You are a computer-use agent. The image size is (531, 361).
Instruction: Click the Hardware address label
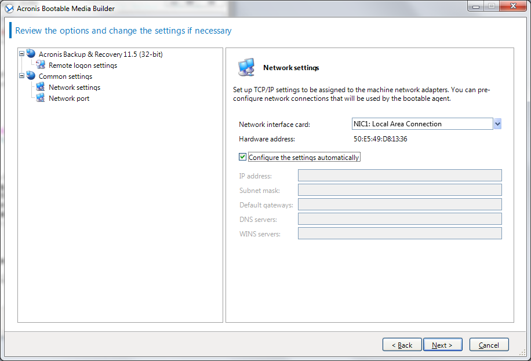pos(267,139)
